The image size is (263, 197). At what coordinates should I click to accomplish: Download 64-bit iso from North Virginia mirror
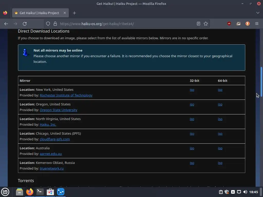click(220, 119)
